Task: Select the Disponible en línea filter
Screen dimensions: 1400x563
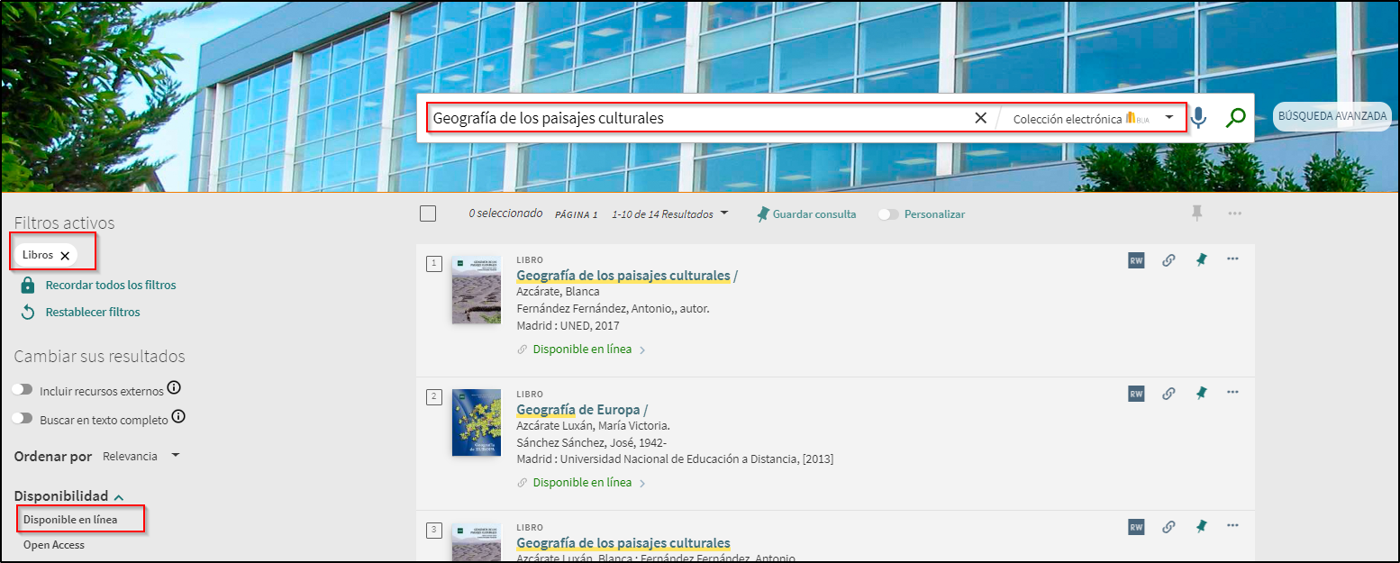Action: 70,520
